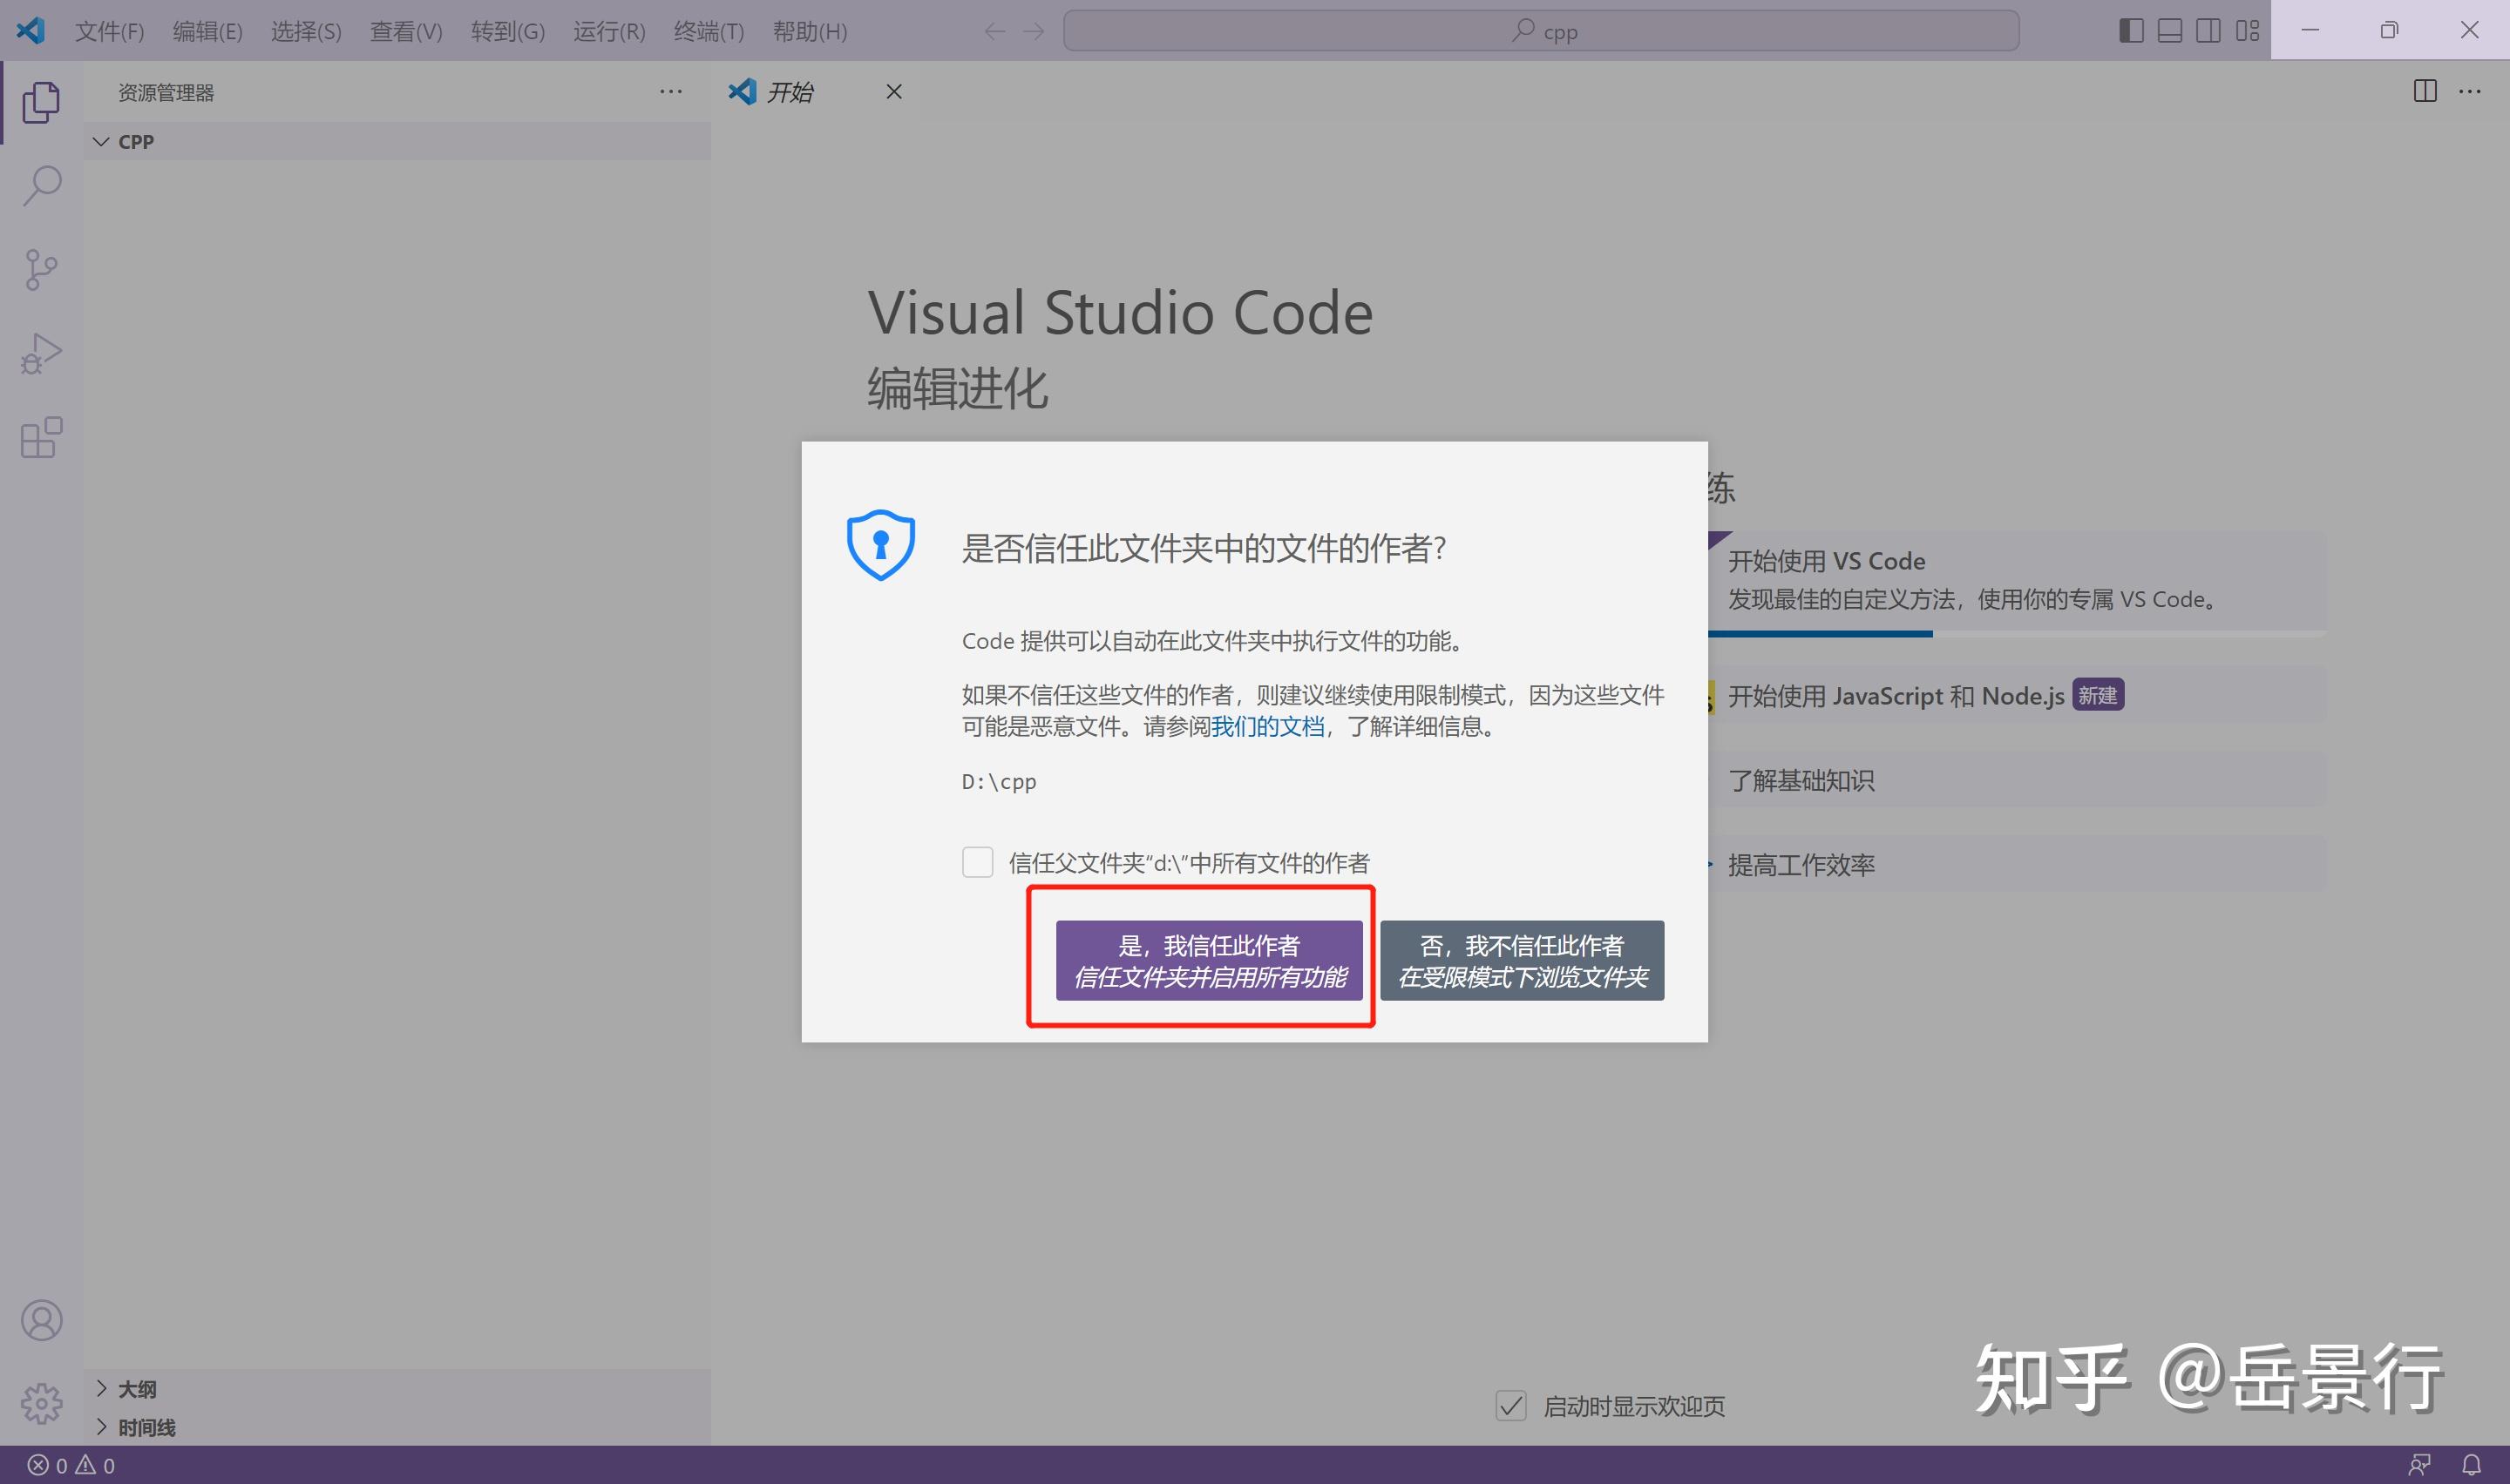Viewport: 2510px width, 1484px height.
Task: Expand the 大纲 section
Action: pyautogui.click(x=139, y=1388)
